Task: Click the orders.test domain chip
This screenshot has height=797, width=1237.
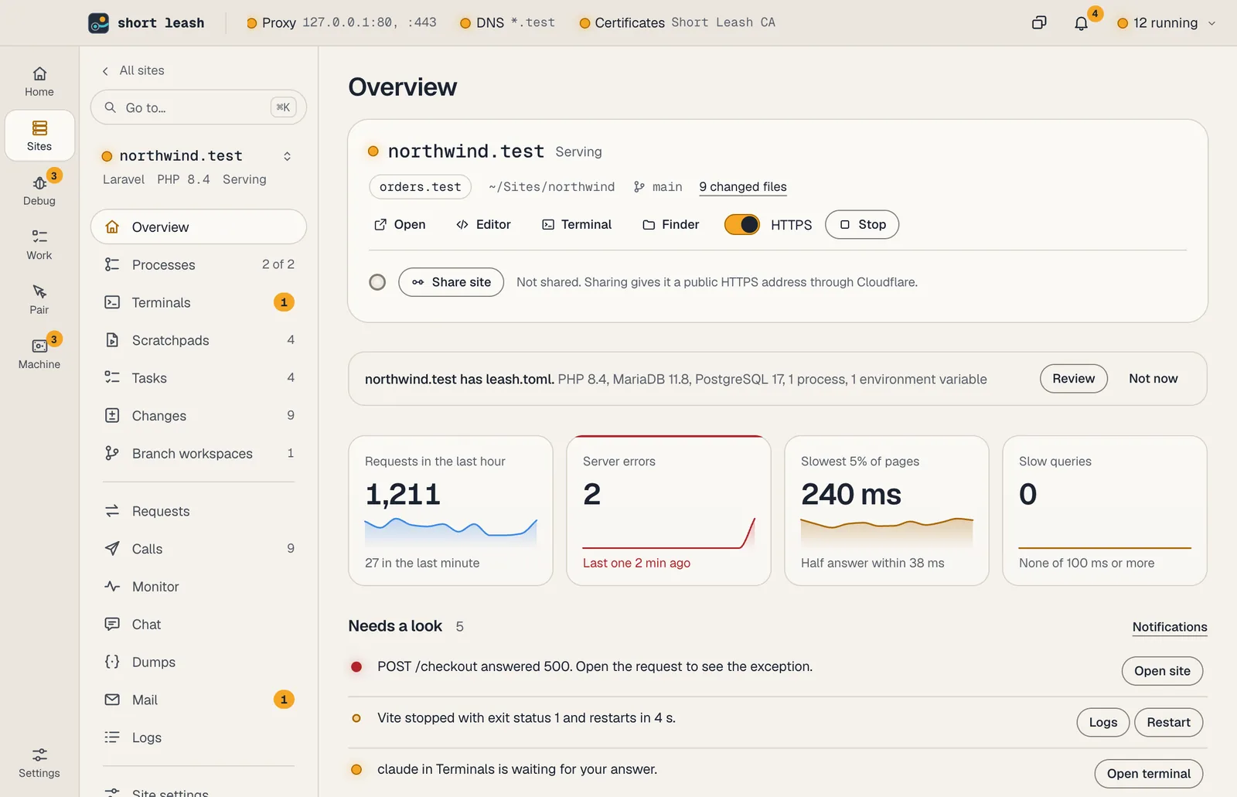Action: 420,187
